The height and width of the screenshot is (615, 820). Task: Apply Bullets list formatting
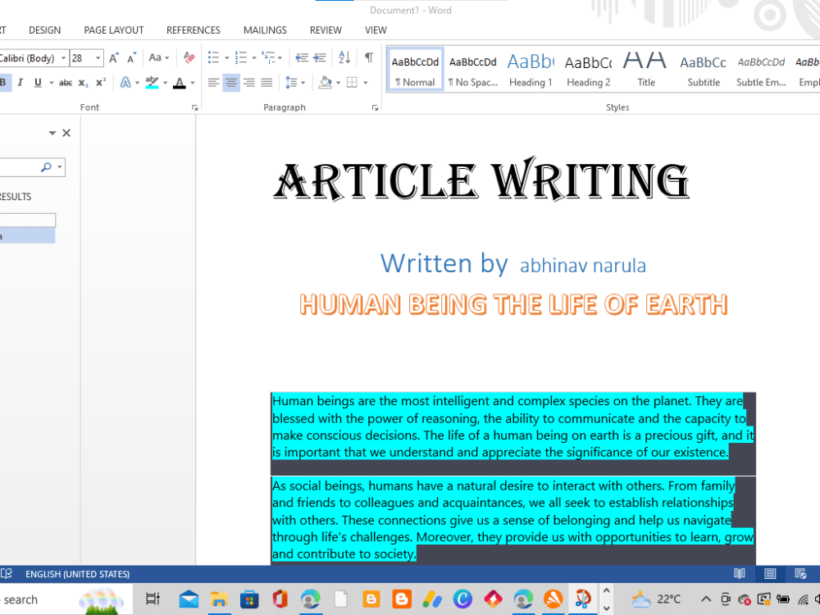[213, 57]
